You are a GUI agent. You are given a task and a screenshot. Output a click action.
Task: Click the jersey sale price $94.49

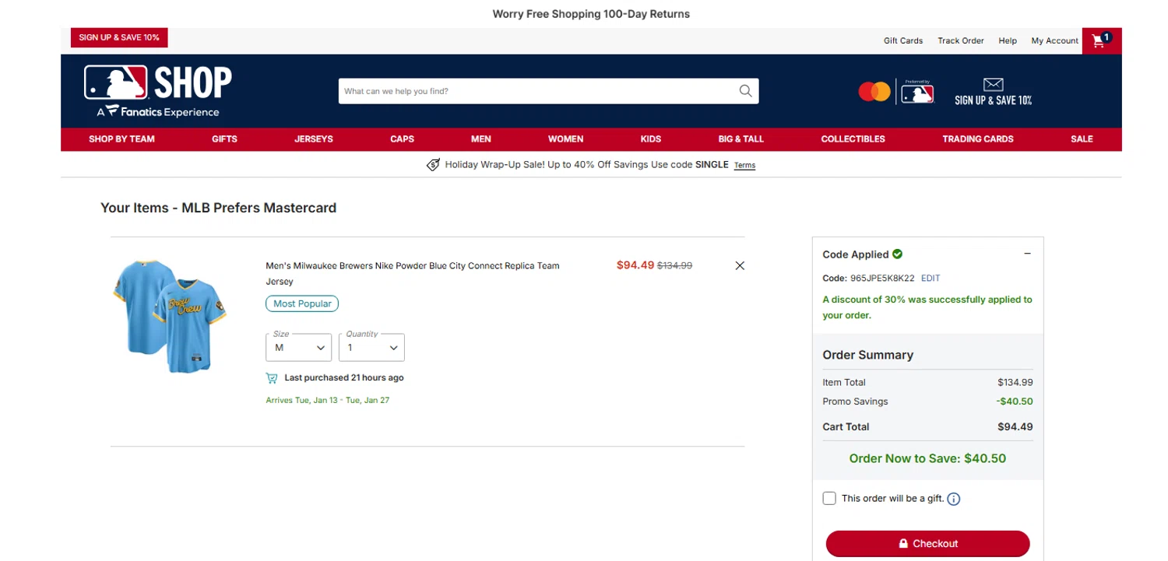pyautogui.click(x=635, y=265)
